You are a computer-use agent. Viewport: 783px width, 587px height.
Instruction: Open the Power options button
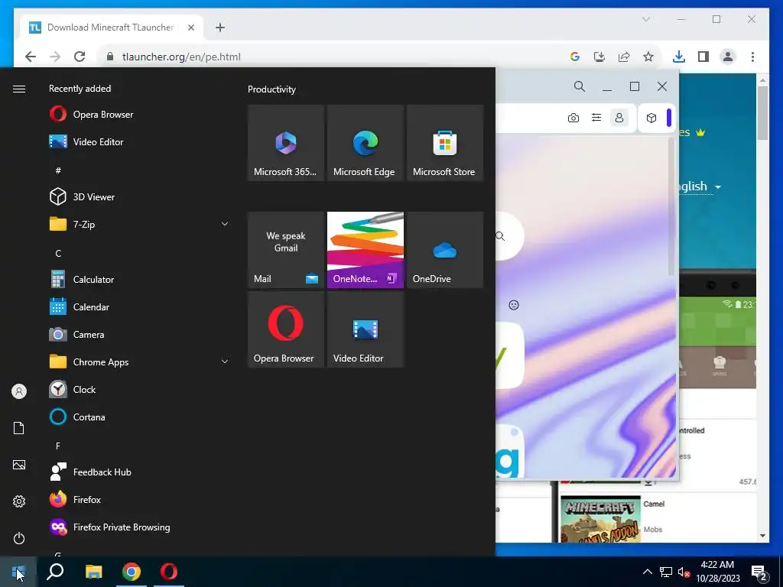(19, 538)
